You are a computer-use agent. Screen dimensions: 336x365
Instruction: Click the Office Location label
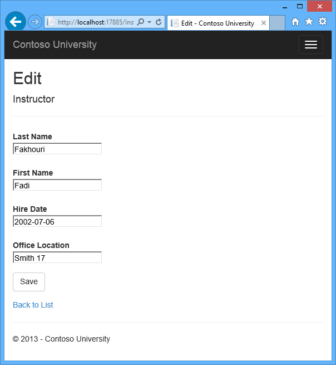tap(41, 245)
